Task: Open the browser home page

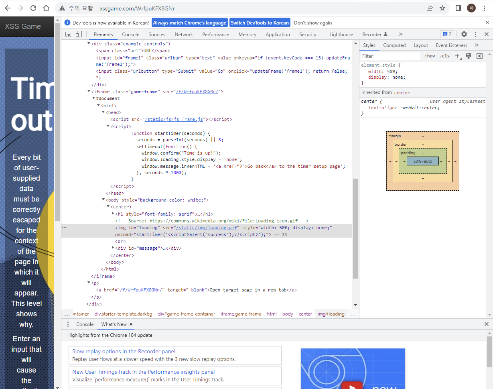Action: 46,8
